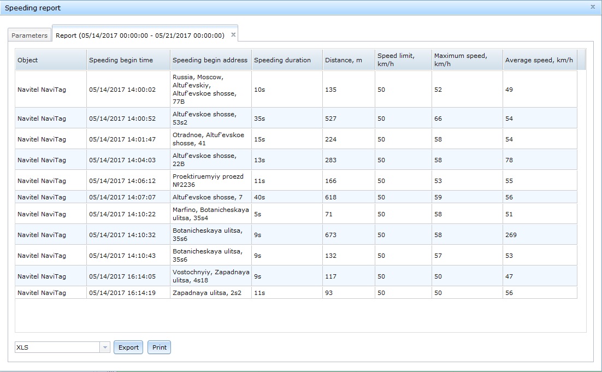The height and width of the screenshot is (372, 602).
Task: Switch to the Parameters tab
Action: (29, 36)
